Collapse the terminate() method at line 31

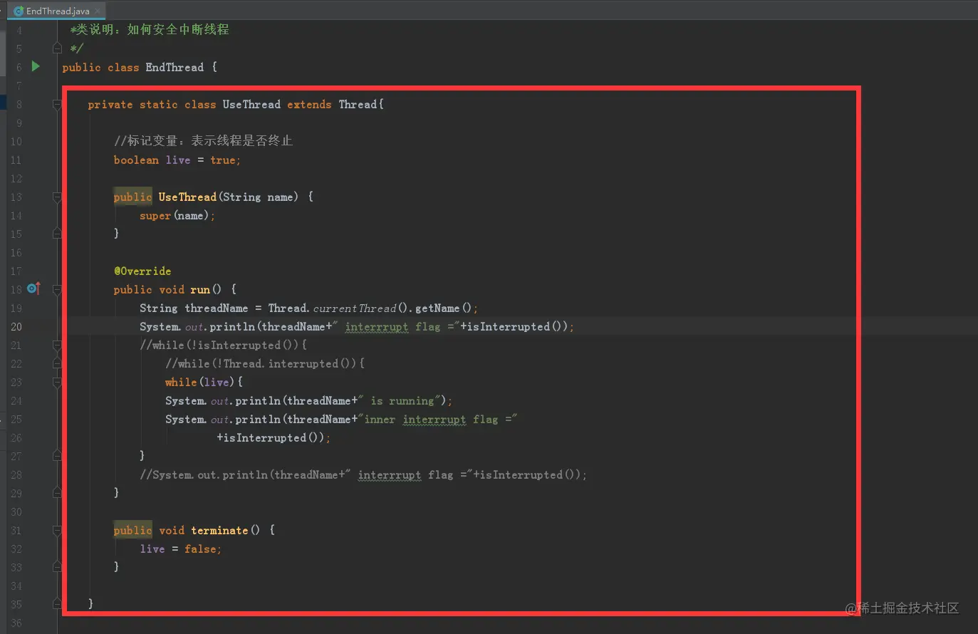[57, 530]
